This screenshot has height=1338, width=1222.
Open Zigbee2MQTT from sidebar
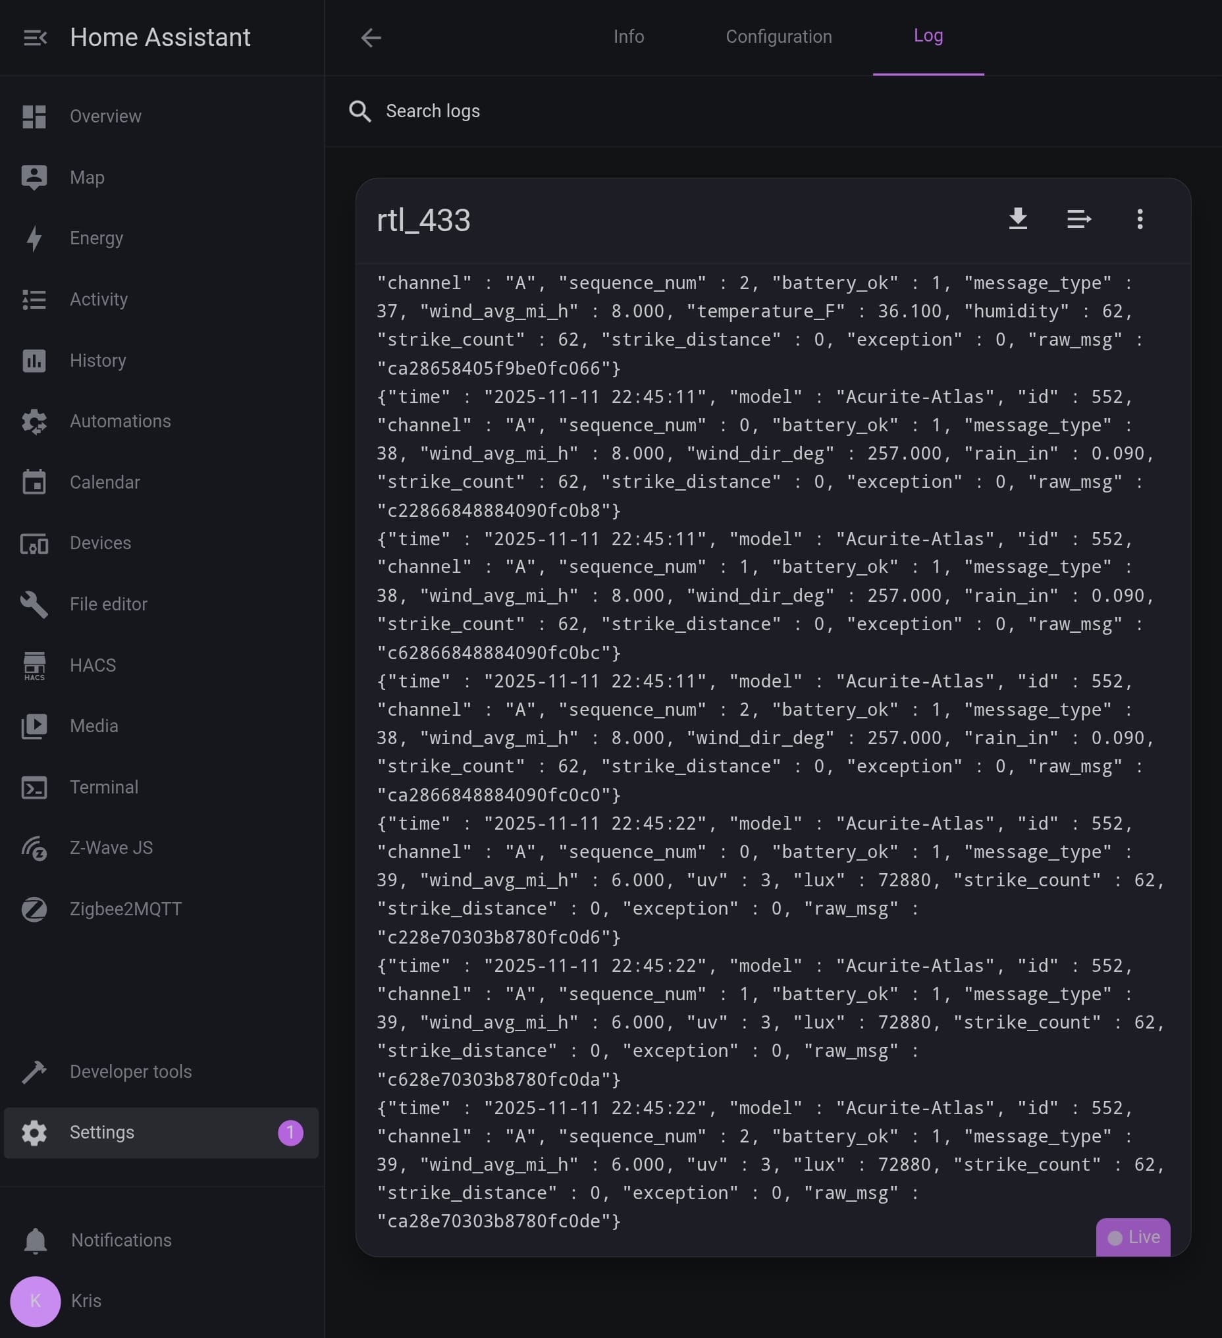click(x=126, y=909)
